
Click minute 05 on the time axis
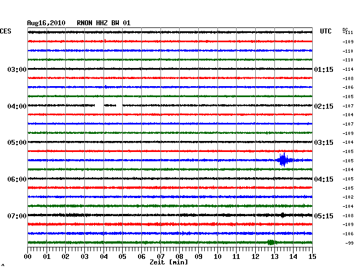(x=122, y=256)
